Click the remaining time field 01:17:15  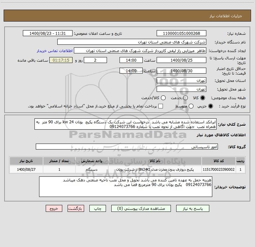point(61,60)
